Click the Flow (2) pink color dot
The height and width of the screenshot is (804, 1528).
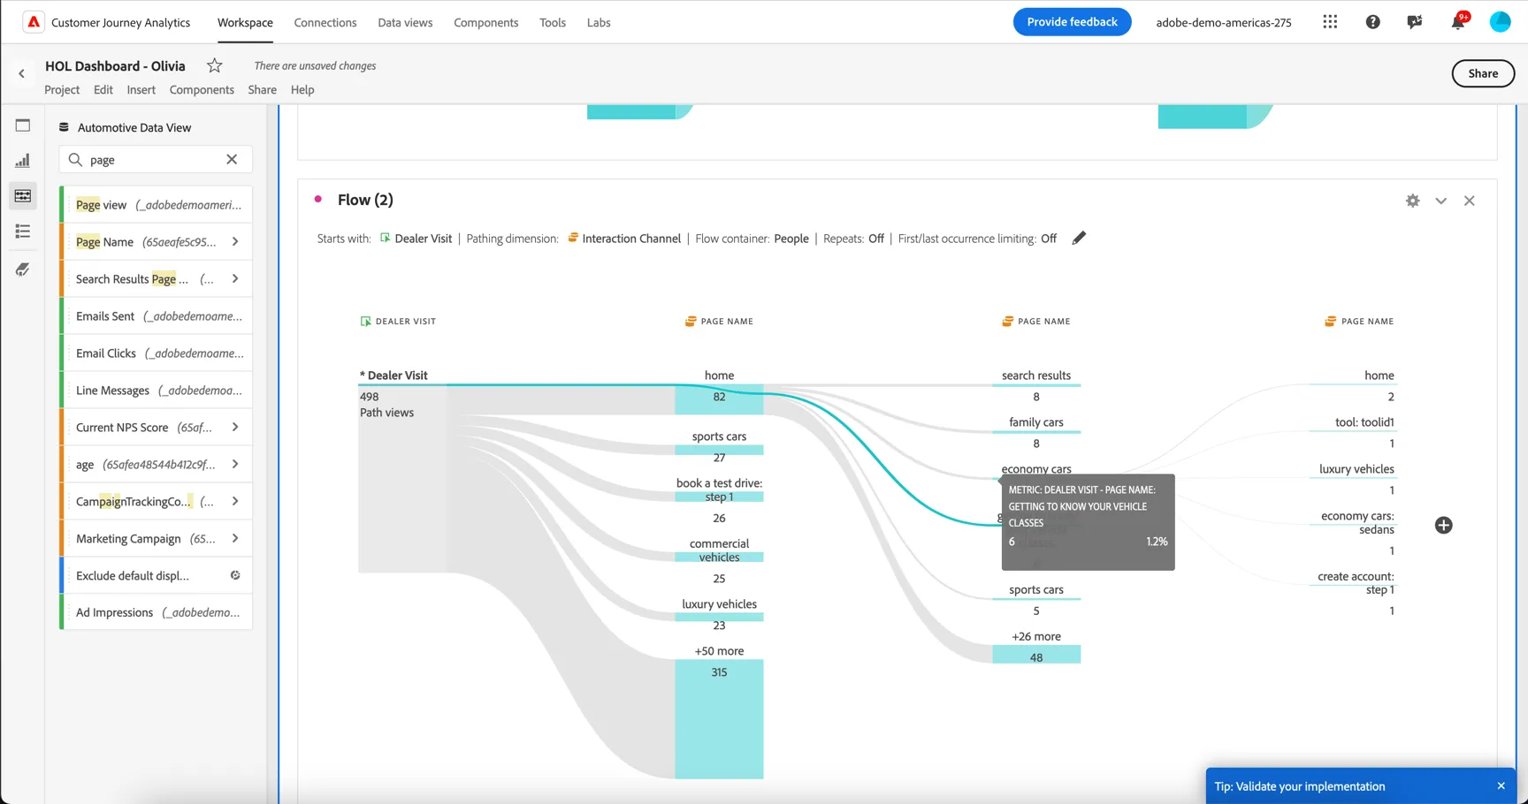(318, 200)
